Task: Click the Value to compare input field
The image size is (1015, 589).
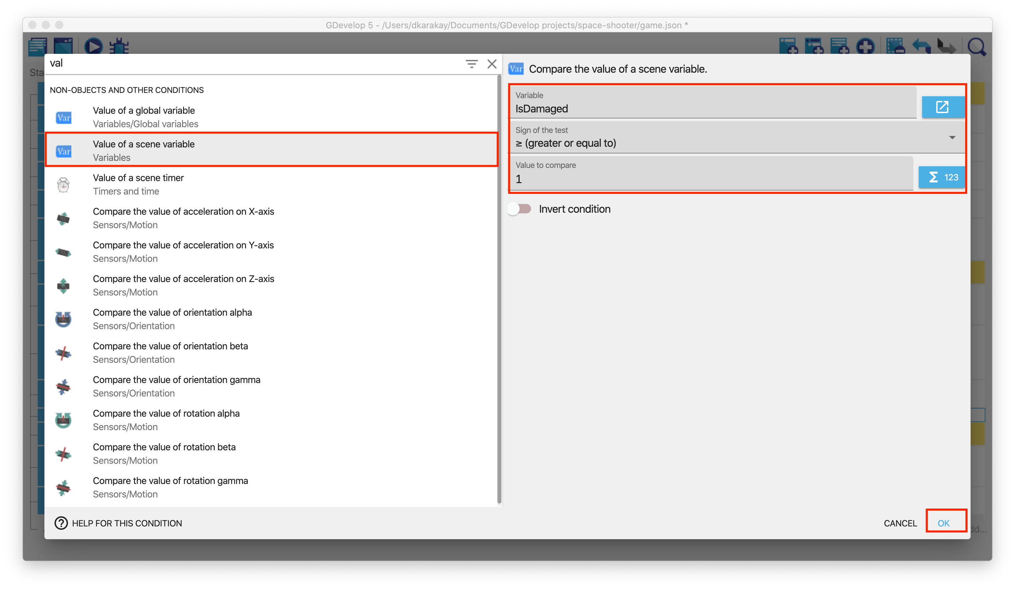Action: coord(711,179)
